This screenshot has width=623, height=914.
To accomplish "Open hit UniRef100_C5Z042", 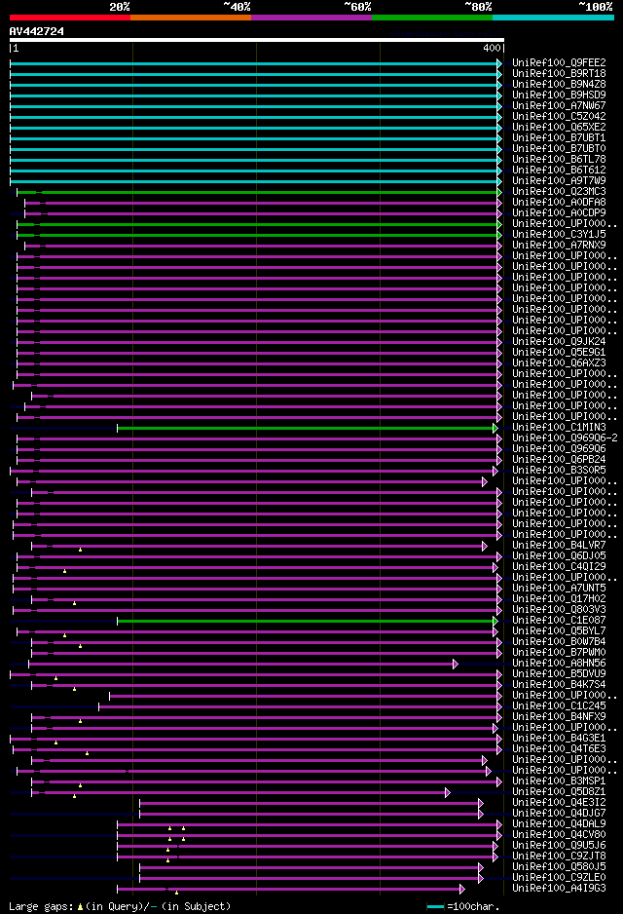I will tap(559, 116).
